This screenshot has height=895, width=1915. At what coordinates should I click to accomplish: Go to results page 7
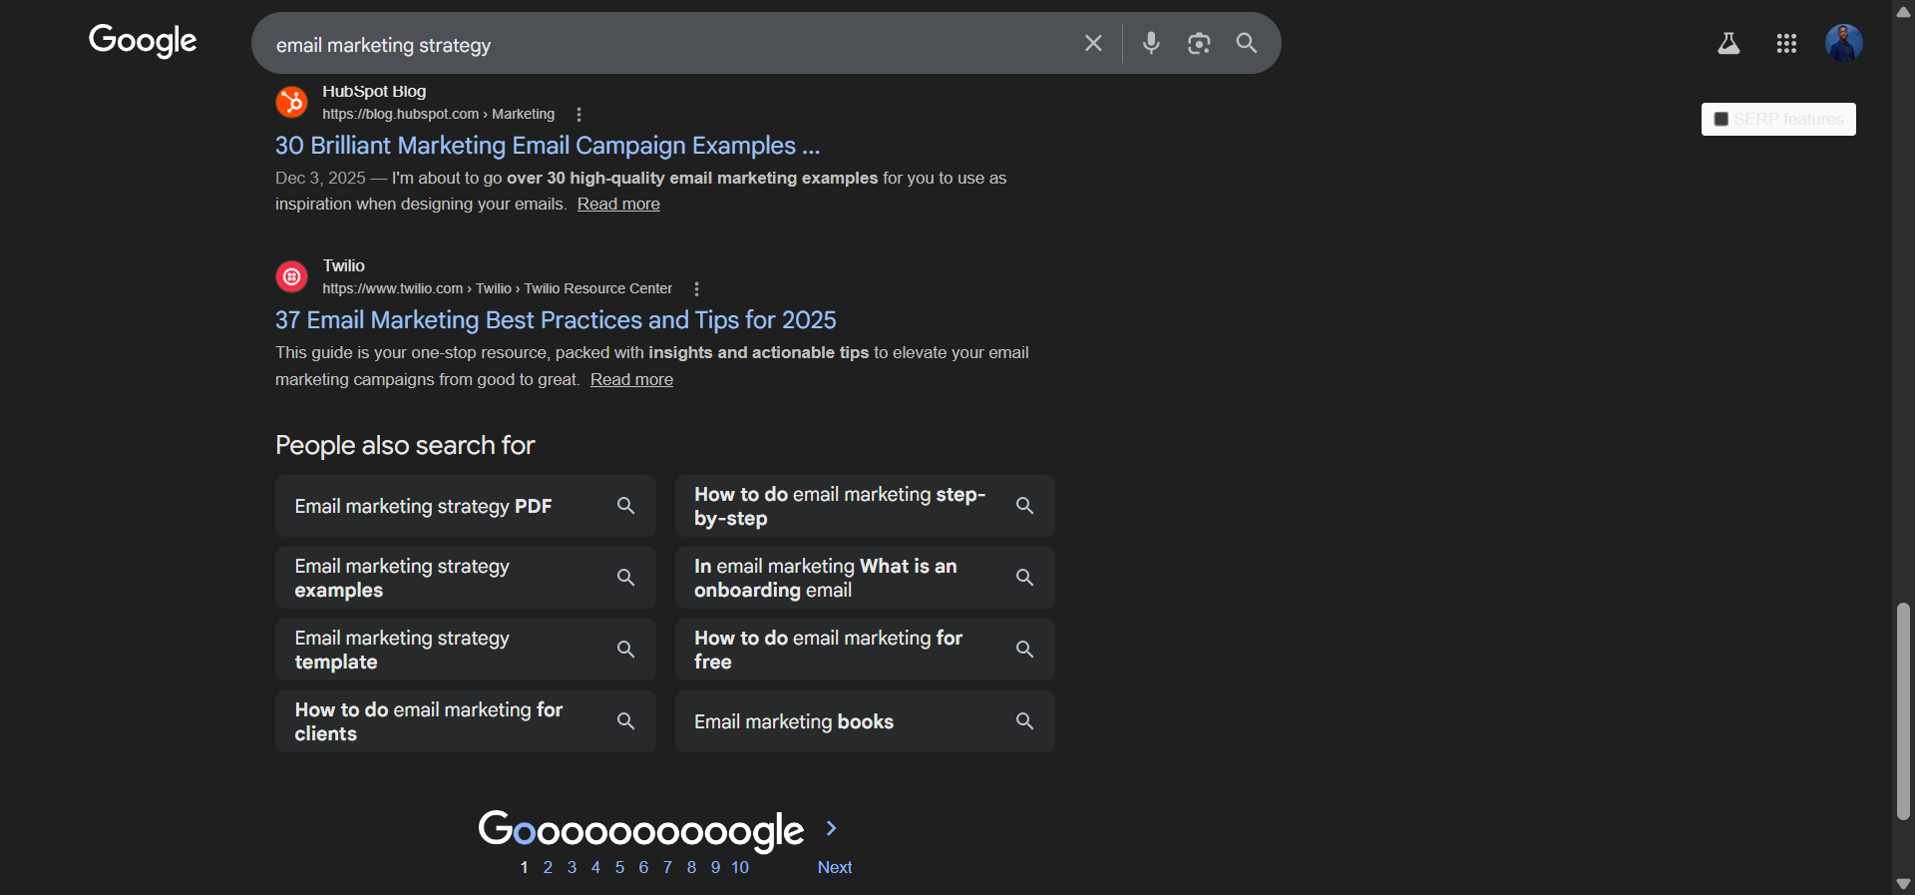(x=667, y=867)
